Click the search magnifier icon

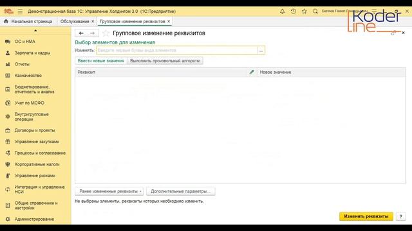coord(315,12)
